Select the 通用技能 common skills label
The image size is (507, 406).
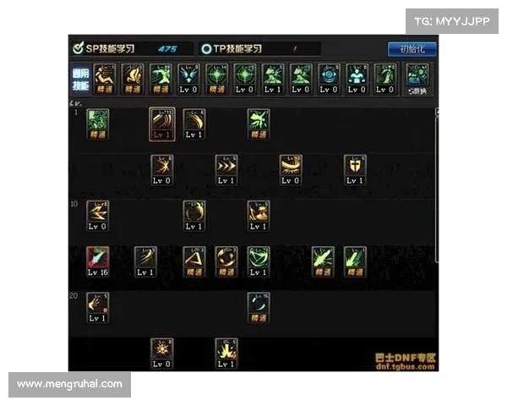point(80,80)
